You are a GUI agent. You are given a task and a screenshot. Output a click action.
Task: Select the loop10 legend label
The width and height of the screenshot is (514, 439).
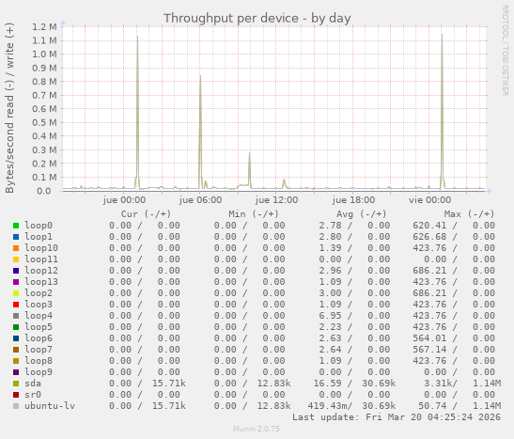point(41,248)
